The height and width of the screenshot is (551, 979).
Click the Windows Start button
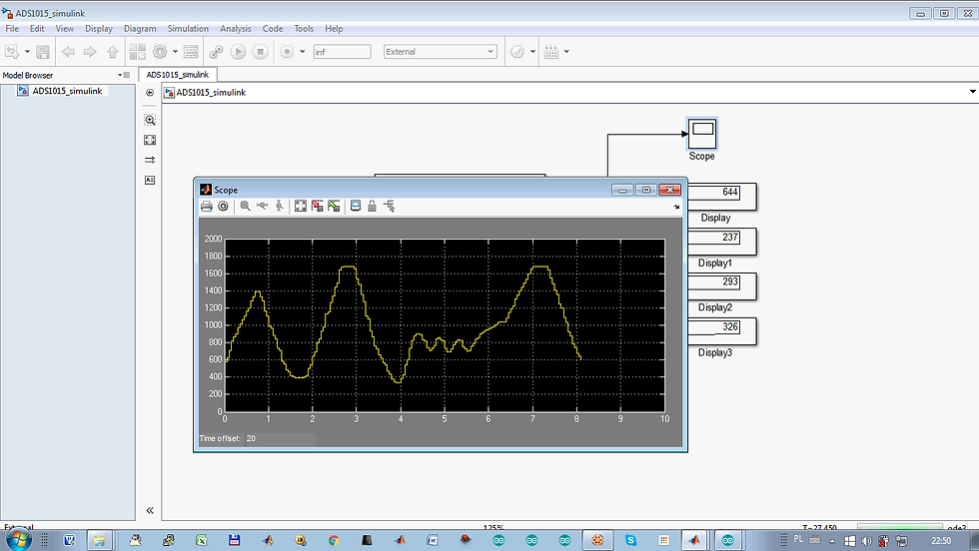click(18, 539)
